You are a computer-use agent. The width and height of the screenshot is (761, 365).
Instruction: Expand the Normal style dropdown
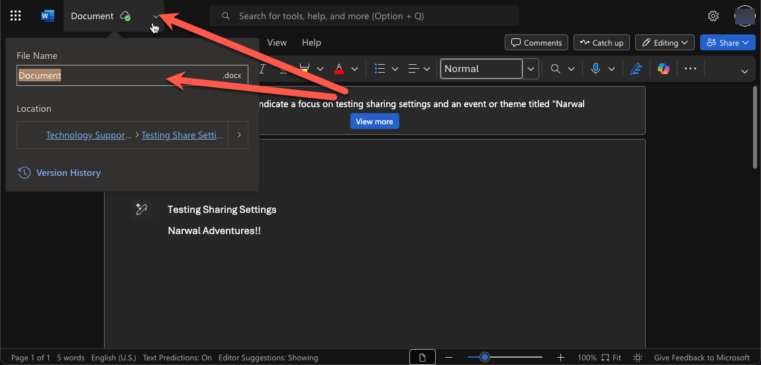(531, 69)
